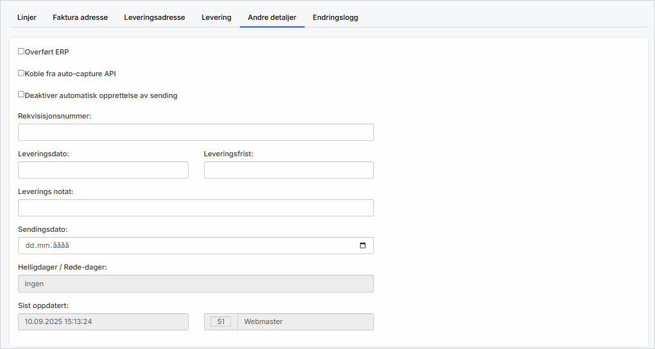Show the Endringslogg tab

336,17
